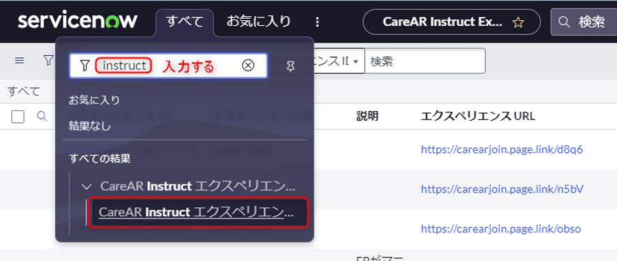The image size is (617, 261).
Task: Select the highlighted CareAR Instruct エクスペリエン... module
Action: tap(198, 213)
